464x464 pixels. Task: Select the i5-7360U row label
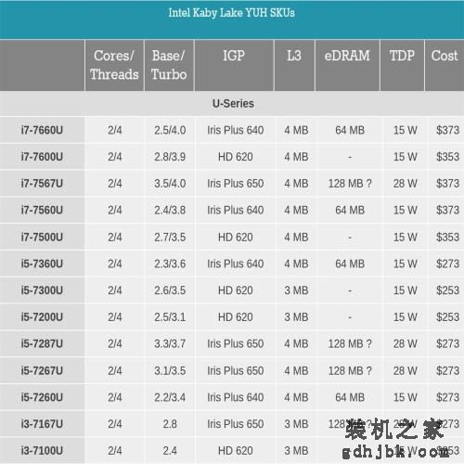pos(42,264)
